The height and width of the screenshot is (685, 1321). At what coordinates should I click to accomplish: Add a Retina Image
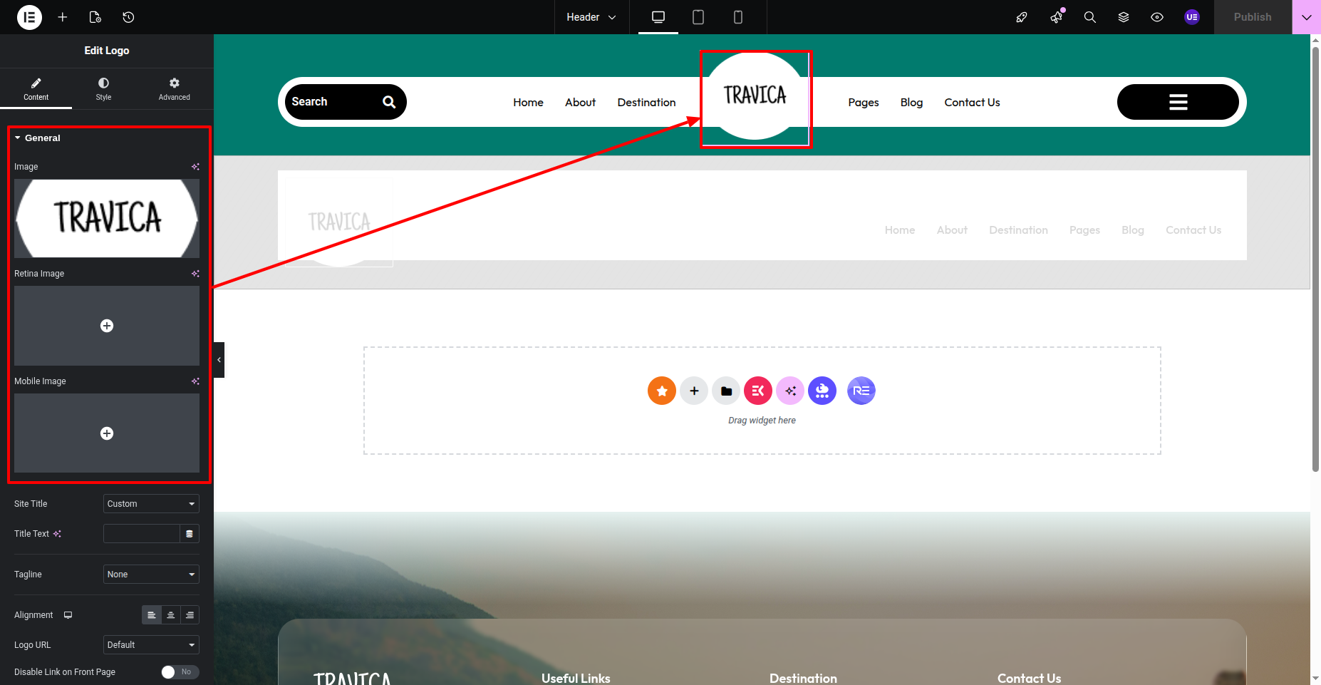[107, 326]
